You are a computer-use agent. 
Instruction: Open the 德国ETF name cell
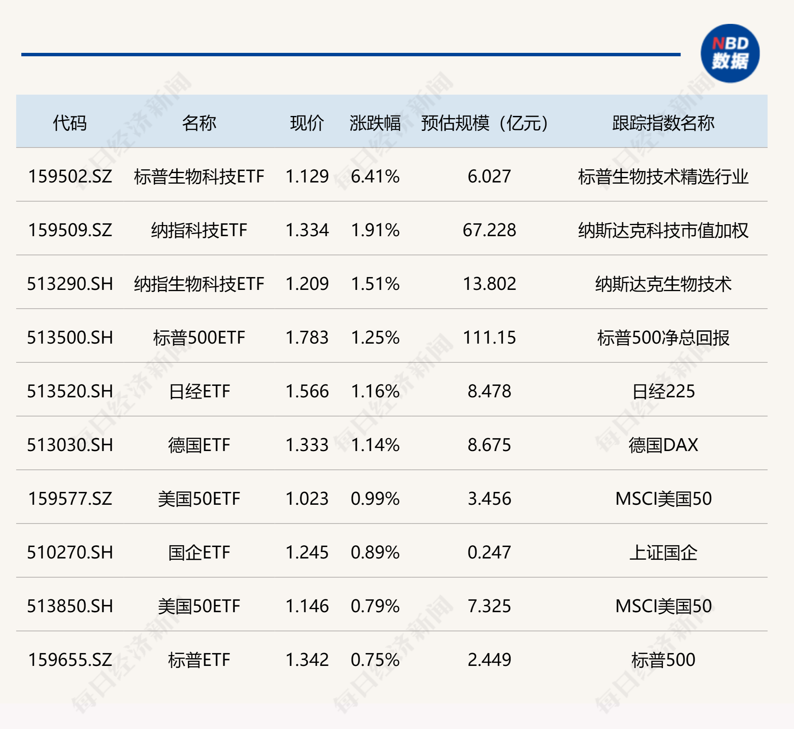199,445
